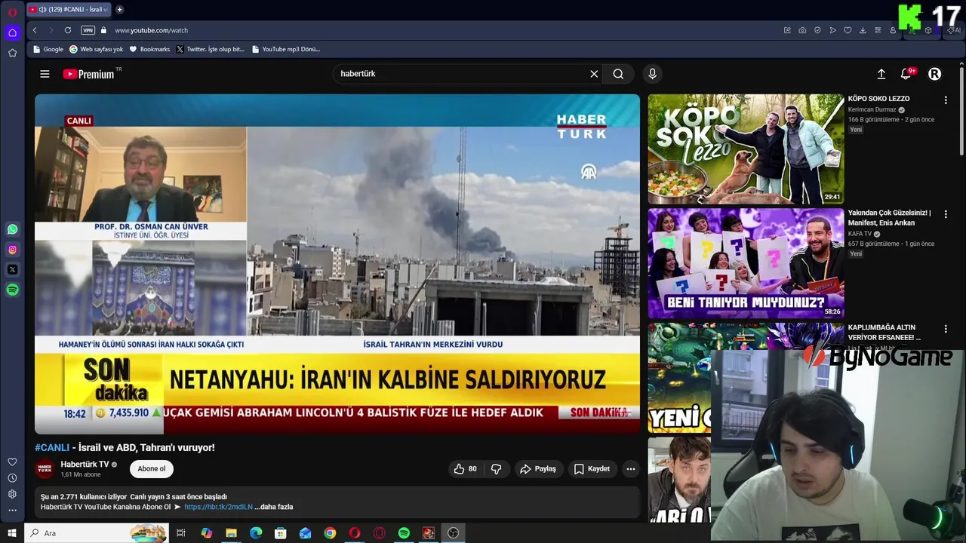Open Twitter bookmark in bookmarks bar

[211, 49]
